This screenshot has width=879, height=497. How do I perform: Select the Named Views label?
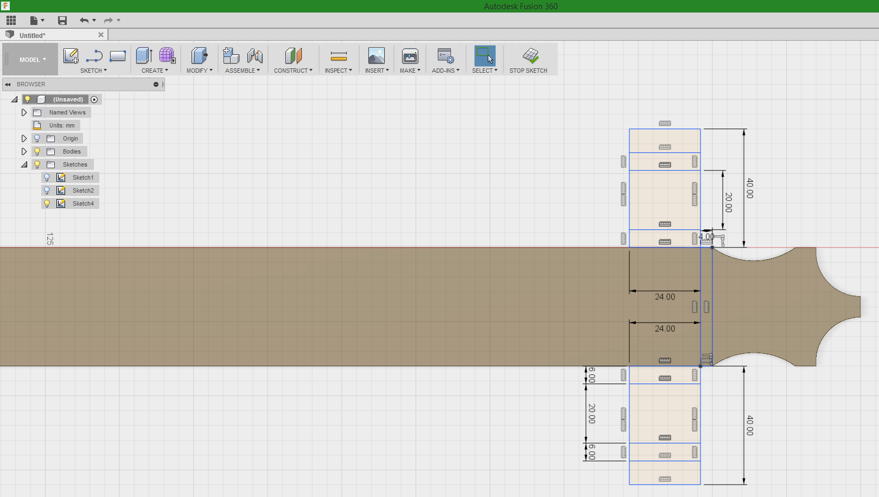pyautogui.click(x=67, y=112)
